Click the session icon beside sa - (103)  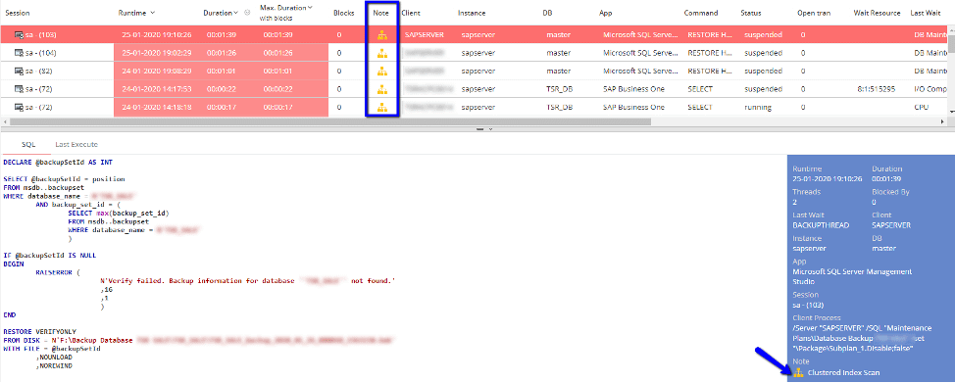(19, 35)
